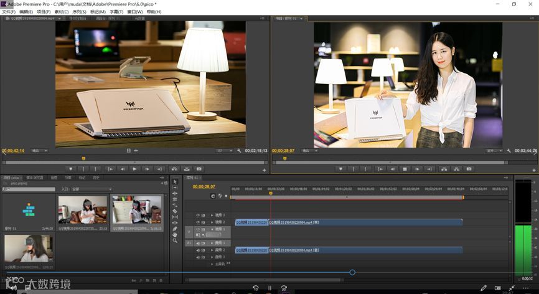The width and height of the screenshot is (539, 294).
Task: Stop playback in the program monitor
Action: (x=404, y=169)
